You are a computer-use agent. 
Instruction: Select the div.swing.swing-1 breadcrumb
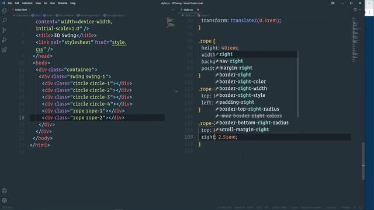point(88,16)
